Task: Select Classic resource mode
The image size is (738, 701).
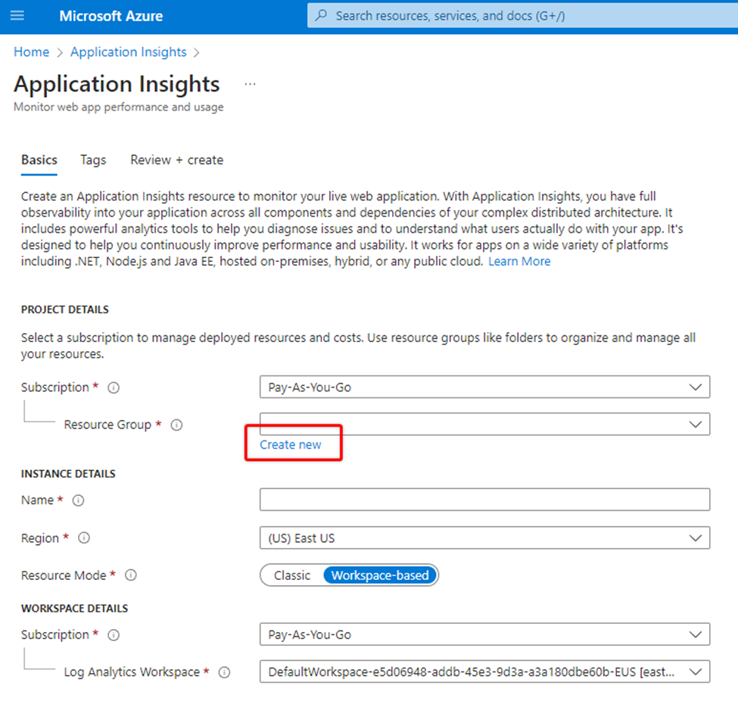Action: point(292,575)
